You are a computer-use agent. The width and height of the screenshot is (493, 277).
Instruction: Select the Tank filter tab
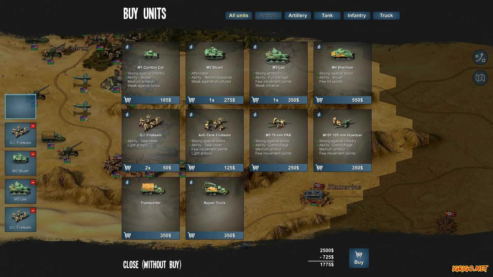[327, 16]
